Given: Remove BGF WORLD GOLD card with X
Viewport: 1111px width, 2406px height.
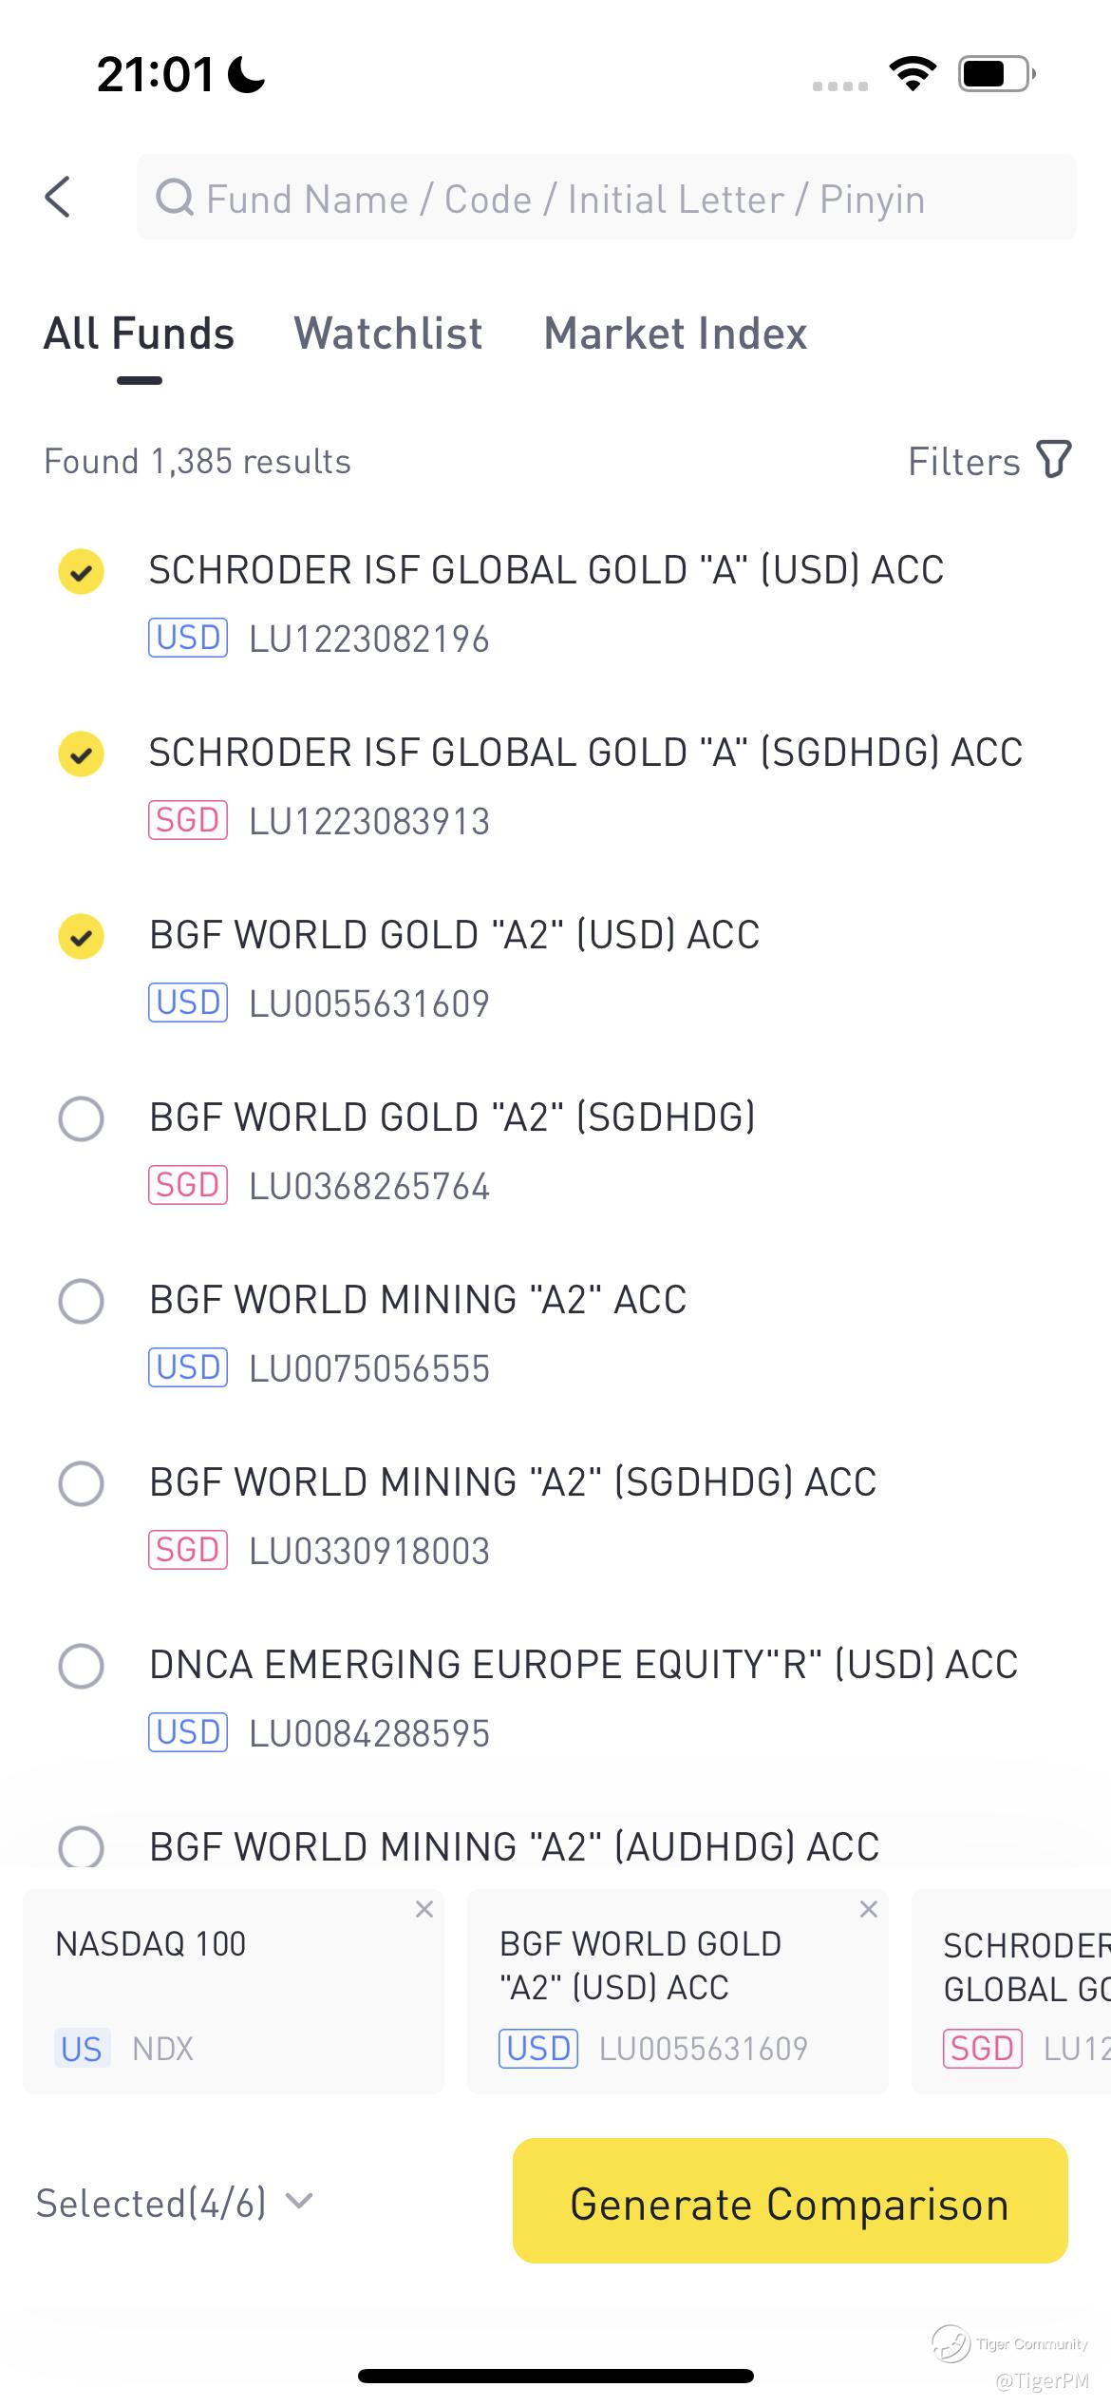Looking at the screenshot, I should (868, 1909).
